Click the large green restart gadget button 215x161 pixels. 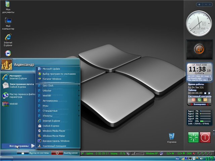pyautogui.click(x=193, y=138)
